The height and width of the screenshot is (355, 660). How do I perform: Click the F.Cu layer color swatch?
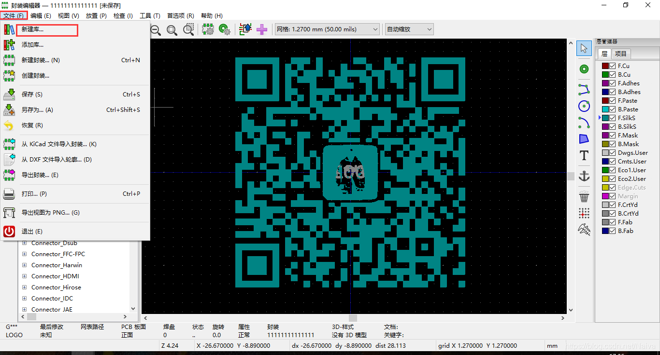(605, 66)
